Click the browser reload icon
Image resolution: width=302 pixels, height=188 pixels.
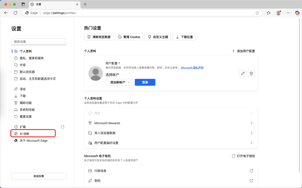coord(15,13)
